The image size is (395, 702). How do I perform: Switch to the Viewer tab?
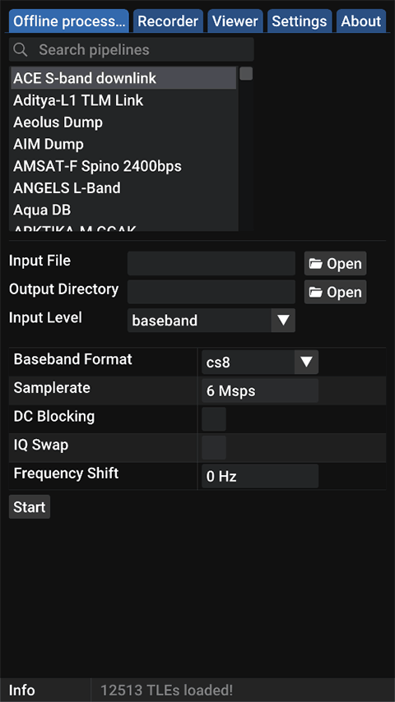235,21
